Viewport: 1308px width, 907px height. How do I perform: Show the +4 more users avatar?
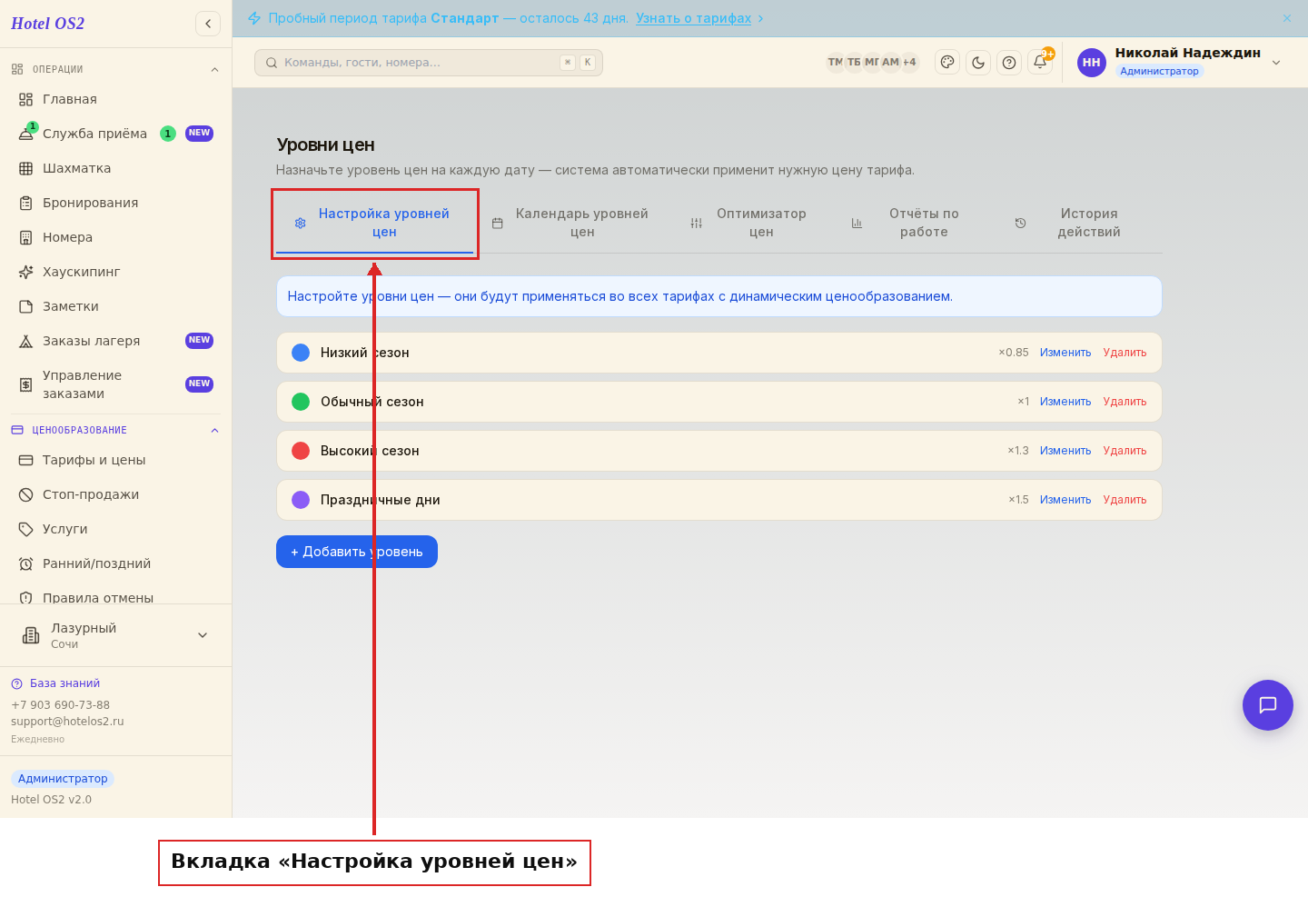(909, 63)
